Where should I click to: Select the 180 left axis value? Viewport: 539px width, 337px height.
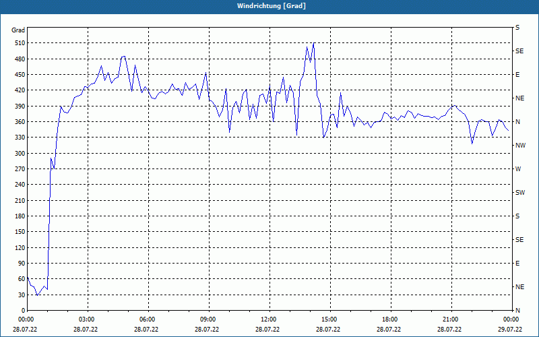pyautogui.click(x=20, y=216)
